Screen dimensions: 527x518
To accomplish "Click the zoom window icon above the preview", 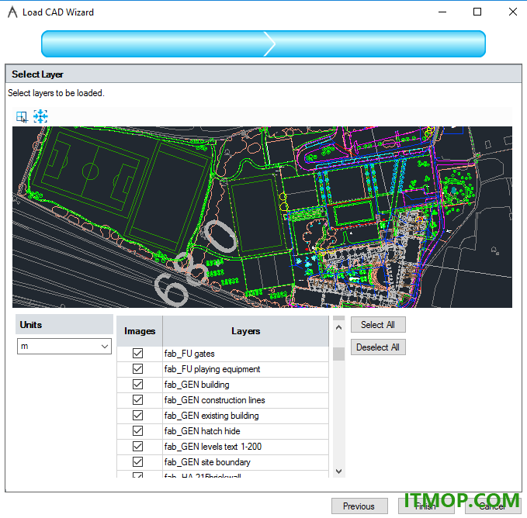I will (22, 117).
